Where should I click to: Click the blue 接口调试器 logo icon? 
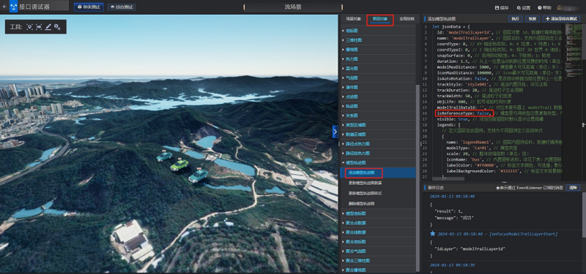tap(13, 7)
